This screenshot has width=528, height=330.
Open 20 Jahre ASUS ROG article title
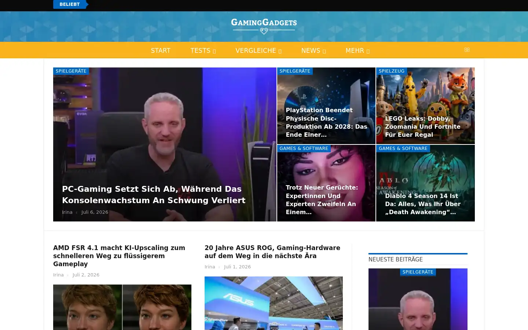tap(272, 252)
